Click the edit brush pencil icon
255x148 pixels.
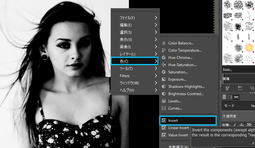coord(227,88)
